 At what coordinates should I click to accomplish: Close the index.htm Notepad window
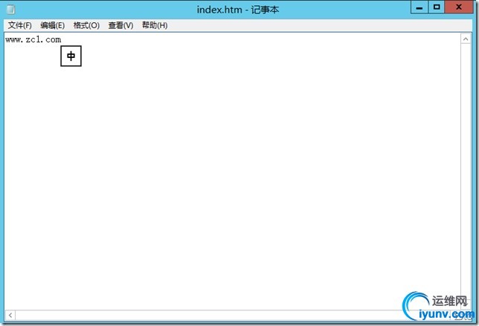[x=458, y=7]
